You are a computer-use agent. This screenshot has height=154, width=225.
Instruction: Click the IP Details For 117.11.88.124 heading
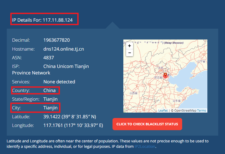[x=42, y=20]
